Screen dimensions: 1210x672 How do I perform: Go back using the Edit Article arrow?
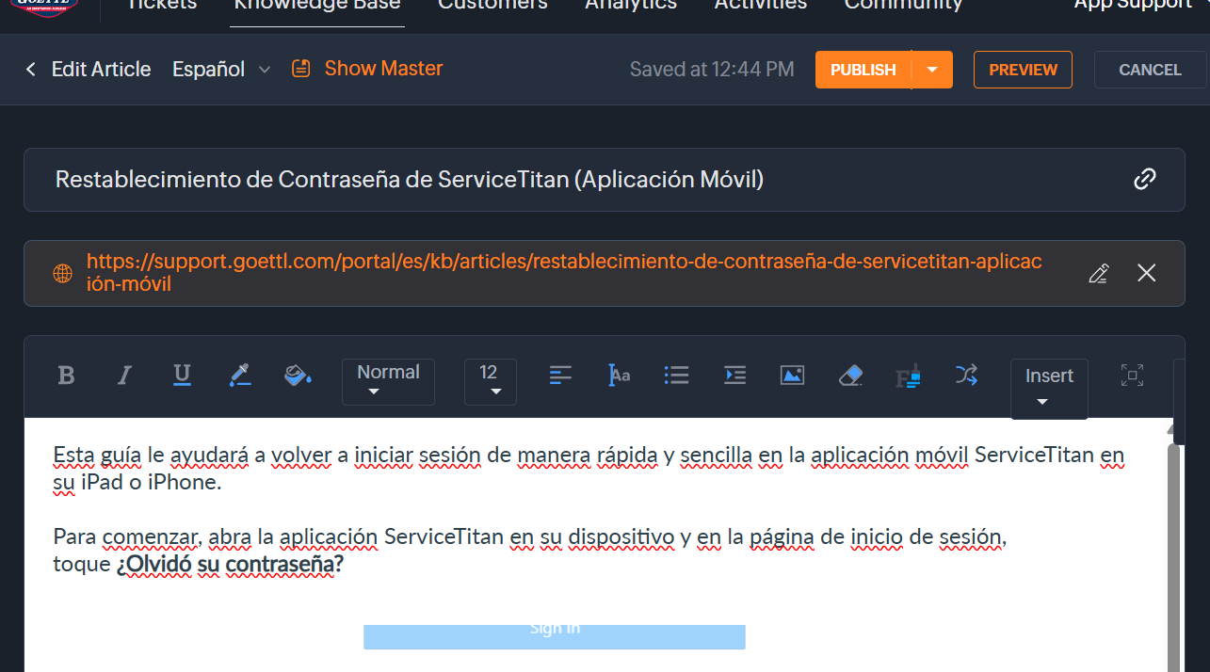click(31, 70)
